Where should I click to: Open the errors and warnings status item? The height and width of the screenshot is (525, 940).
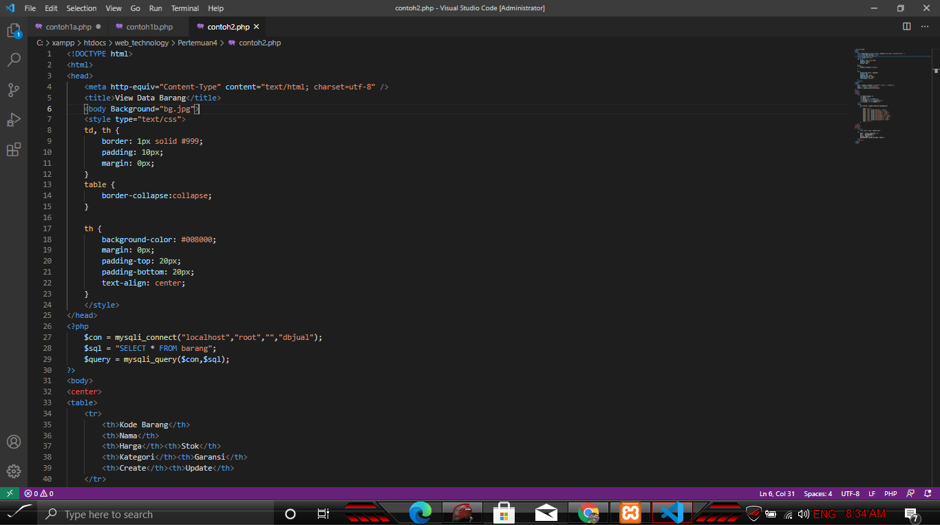39,493
